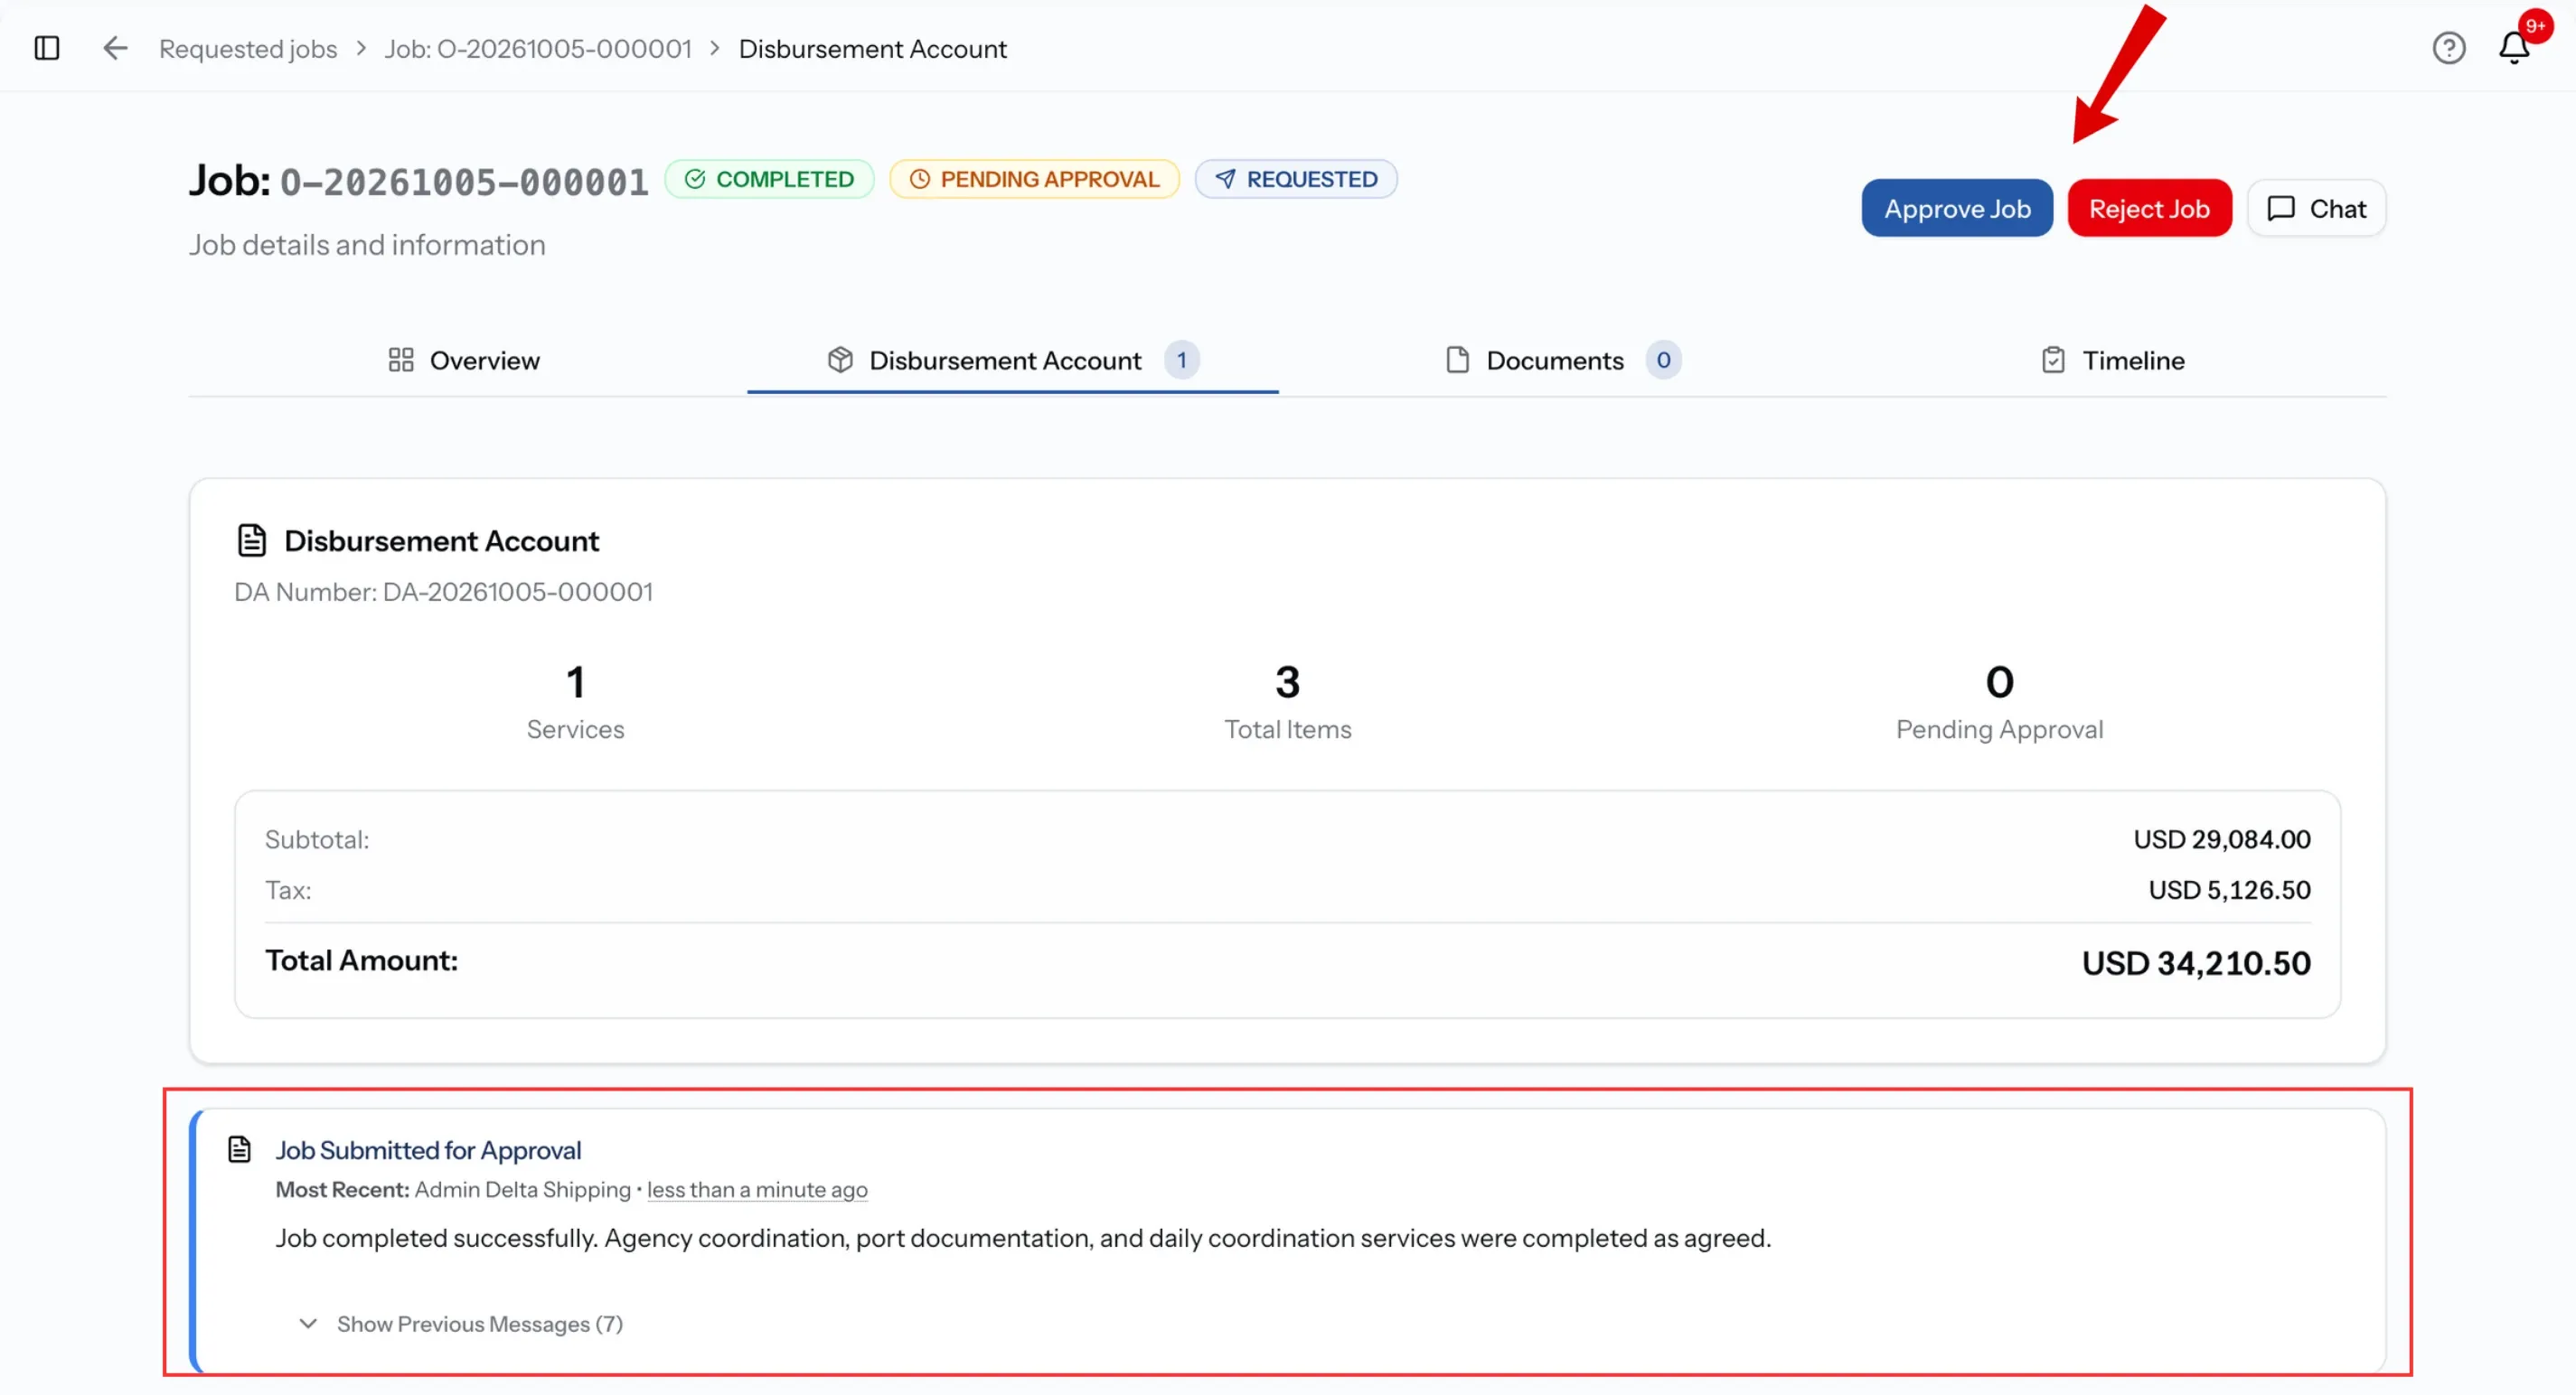Image resolution: width=2576 pixels, height=1395 pixels.
Task: Click the PENDING APPROVAL status badge
Action: (x=1034, y=179)
